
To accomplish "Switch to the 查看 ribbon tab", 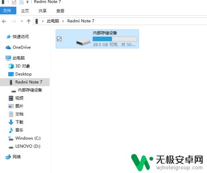I will click(60, 11).
